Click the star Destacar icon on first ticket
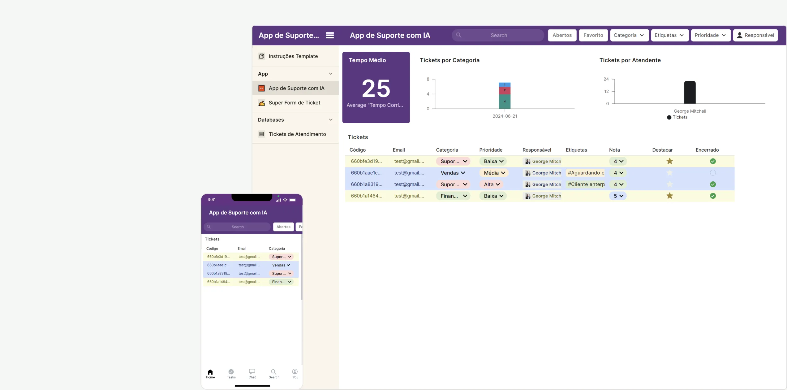The width and height of the screenshot is (787, 390). (669, 161)
